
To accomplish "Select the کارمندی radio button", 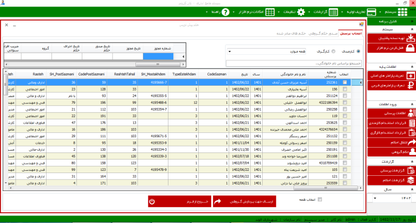I will click(359, 52).
